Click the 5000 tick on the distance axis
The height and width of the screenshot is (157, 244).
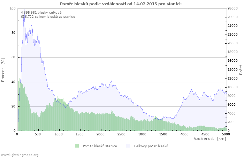tap(226, 134)
